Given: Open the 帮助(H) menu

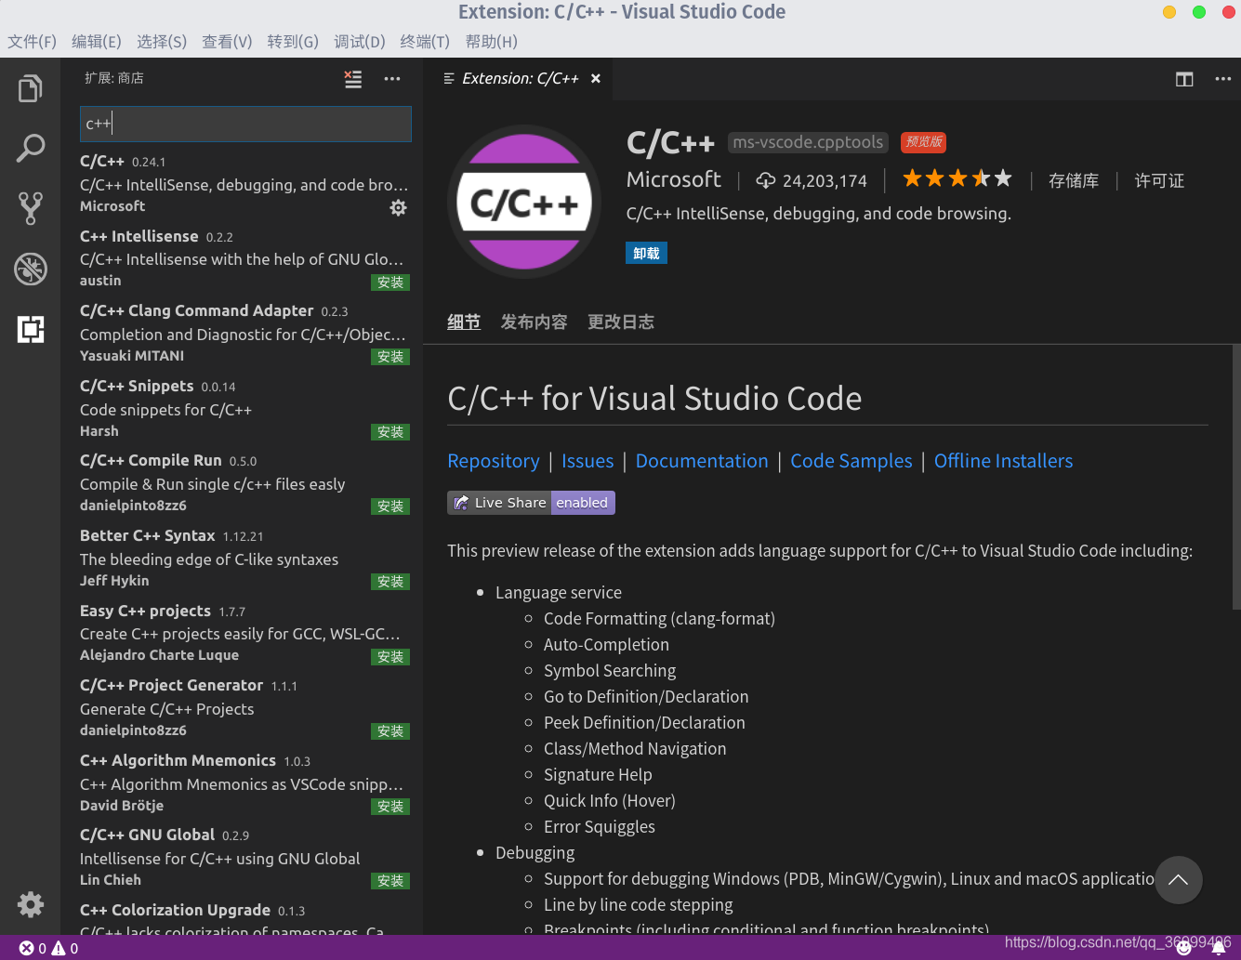Looking at the screenshot, I should pyautogui.click(x=492, y=42).
